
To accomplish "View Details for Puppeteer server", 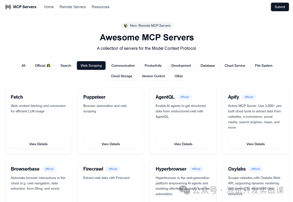I will (111, 144).
